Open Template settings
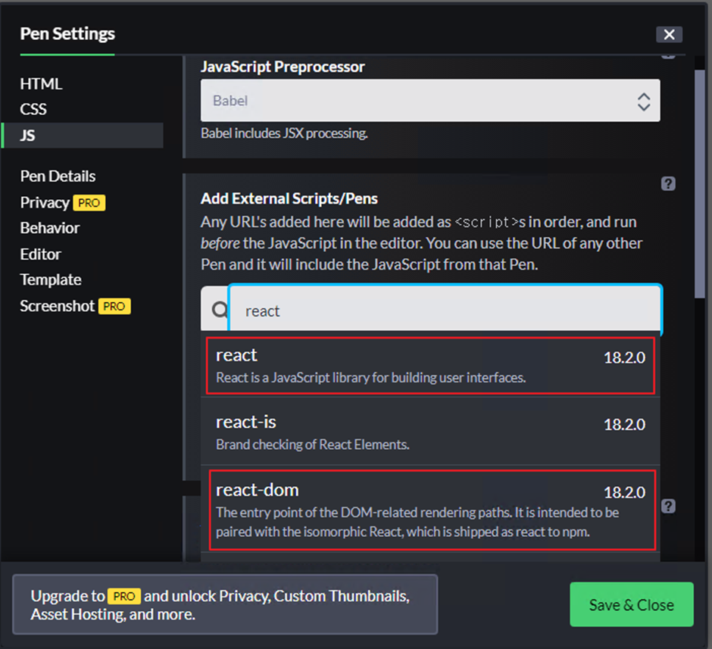This screenshot has height=649, width=712. 51,280
